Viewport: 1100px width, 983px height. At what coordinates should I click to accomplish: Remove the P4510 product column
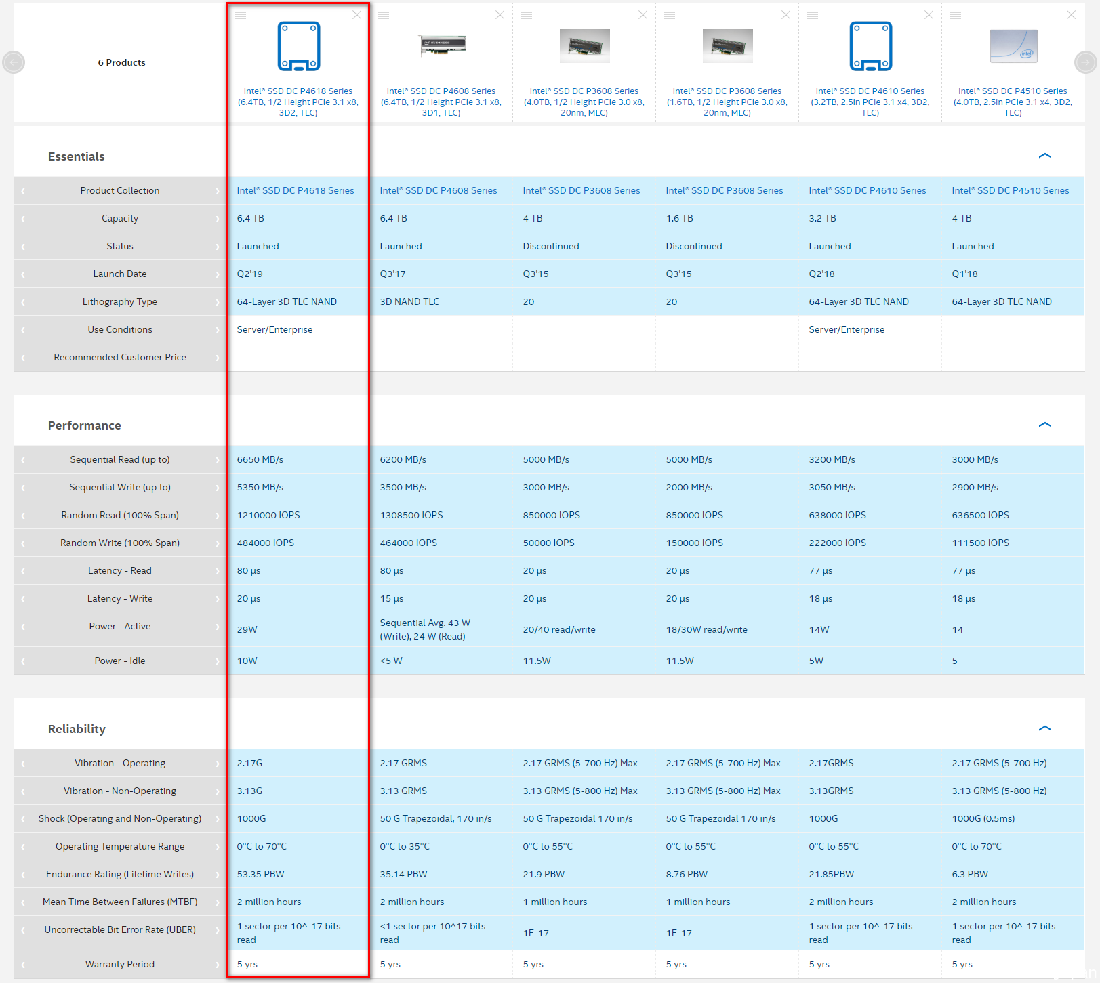pos(1071,15)
